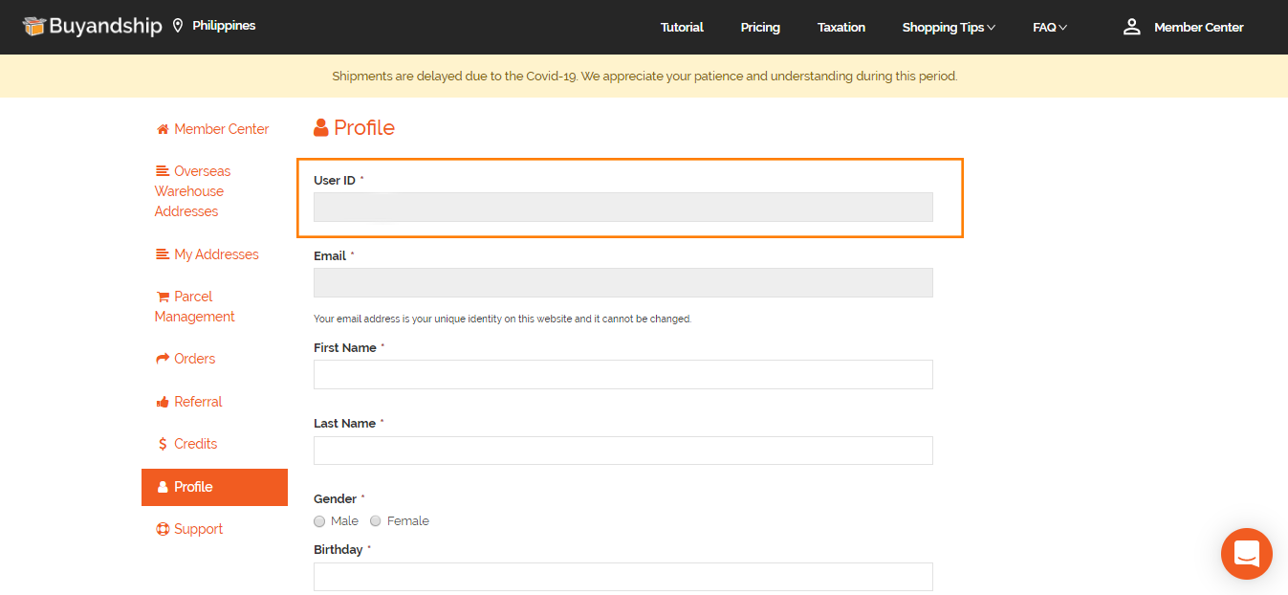
Task: Click the Buyandship box logo
Action: [34, 26]
